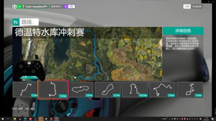216x121 pixels.
Task: Choose the 2.6 km oval circuit thumbnail
Action: (81, 90)
